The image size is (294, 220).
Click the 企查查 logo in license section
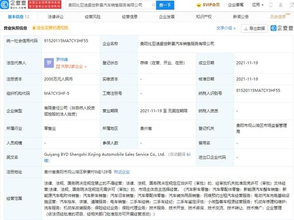(282, 28)
